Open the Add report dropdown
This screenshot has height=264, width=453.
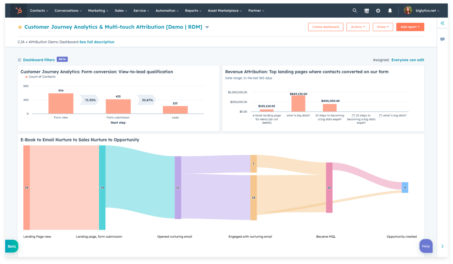pos(410,27)
